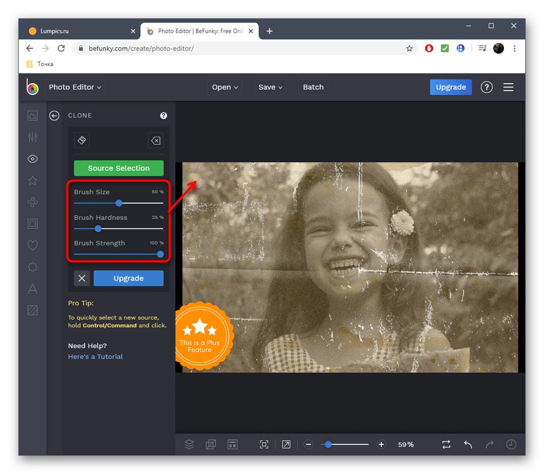Open the Точка bookmarks folder
Screen dimensions: 544x474
pos(40,64)
